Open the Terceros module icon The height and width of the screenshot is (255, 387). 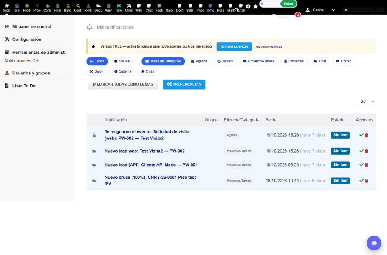pyautogui.click(x=17, y=6)
